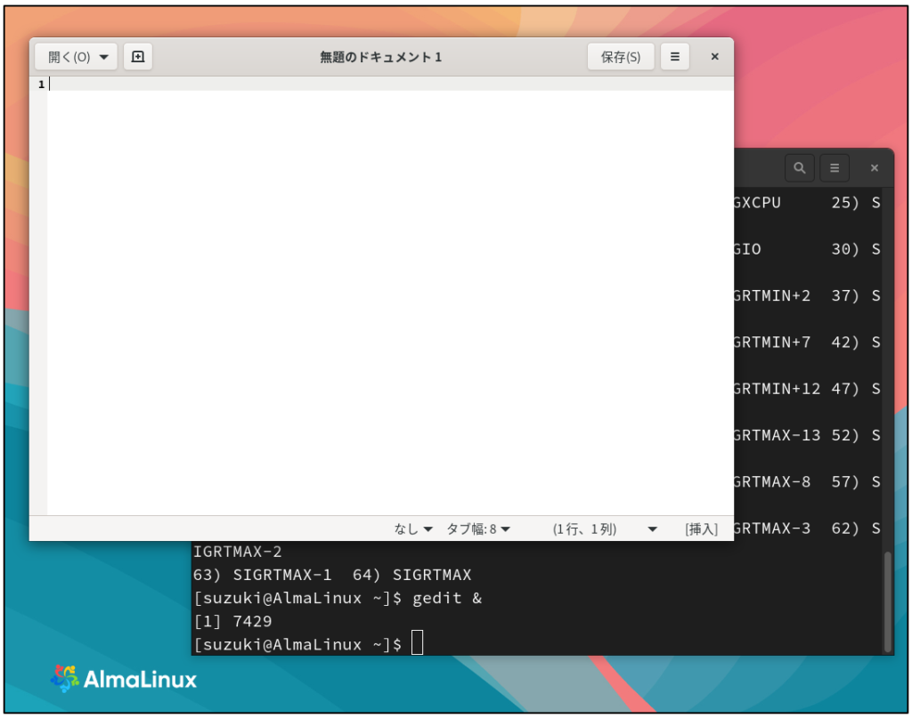Click the 無題のドキュメント 1 title bar
912x718 pixels.
(x=380, y=57)
